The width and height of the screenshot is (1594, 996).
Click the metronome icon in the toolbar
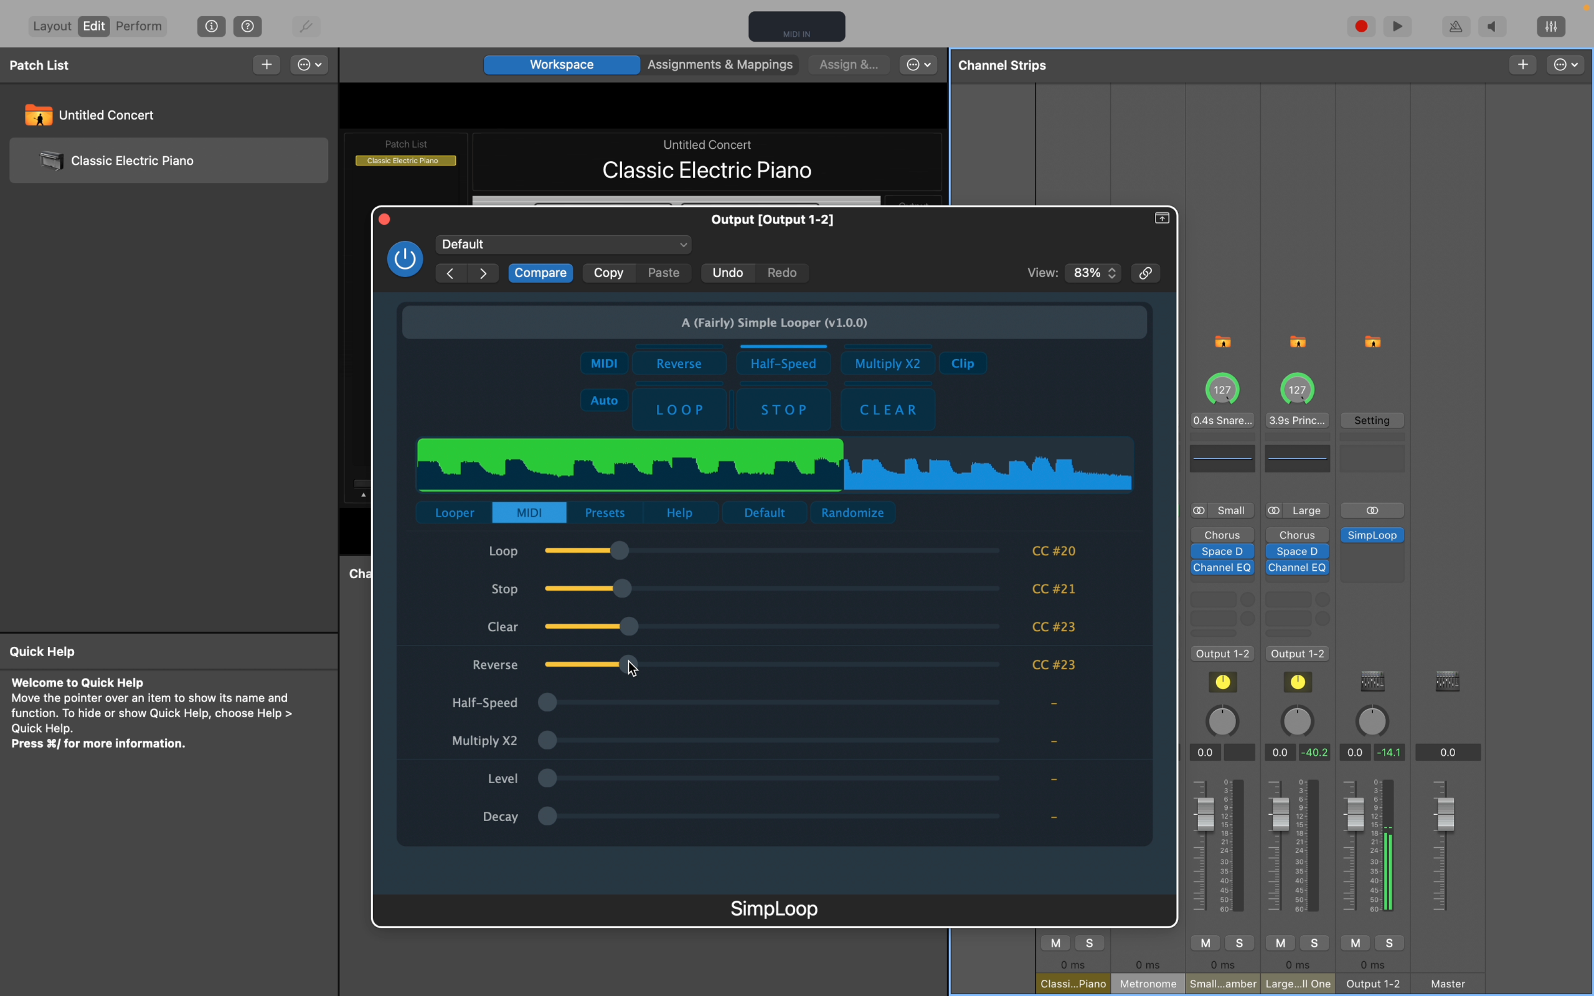(1456, 26)
